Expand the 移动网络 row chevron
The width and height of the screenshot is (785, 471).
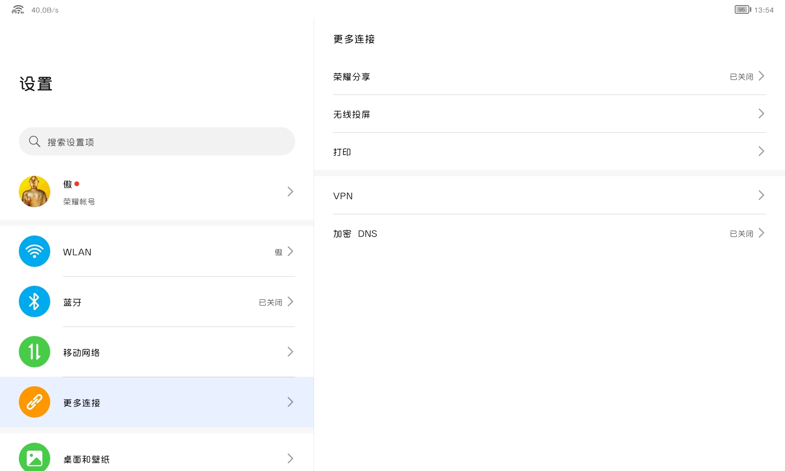click(290, 352)
